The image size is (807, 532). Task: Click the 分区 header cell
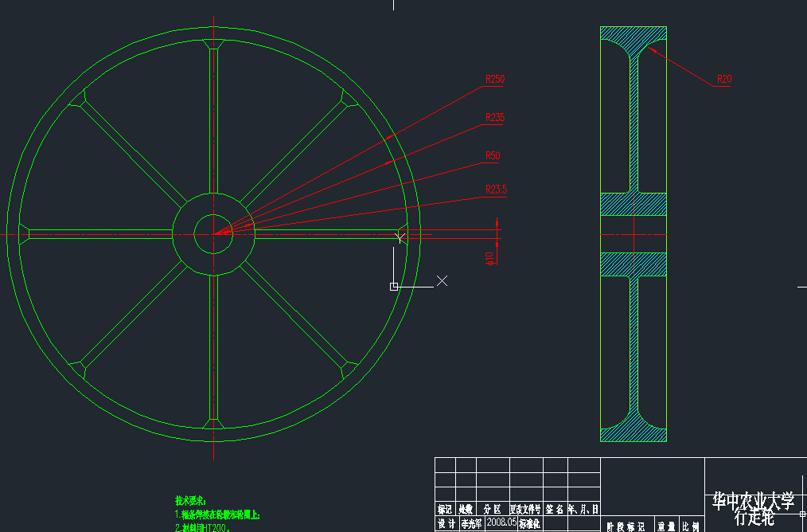(493, 510)
